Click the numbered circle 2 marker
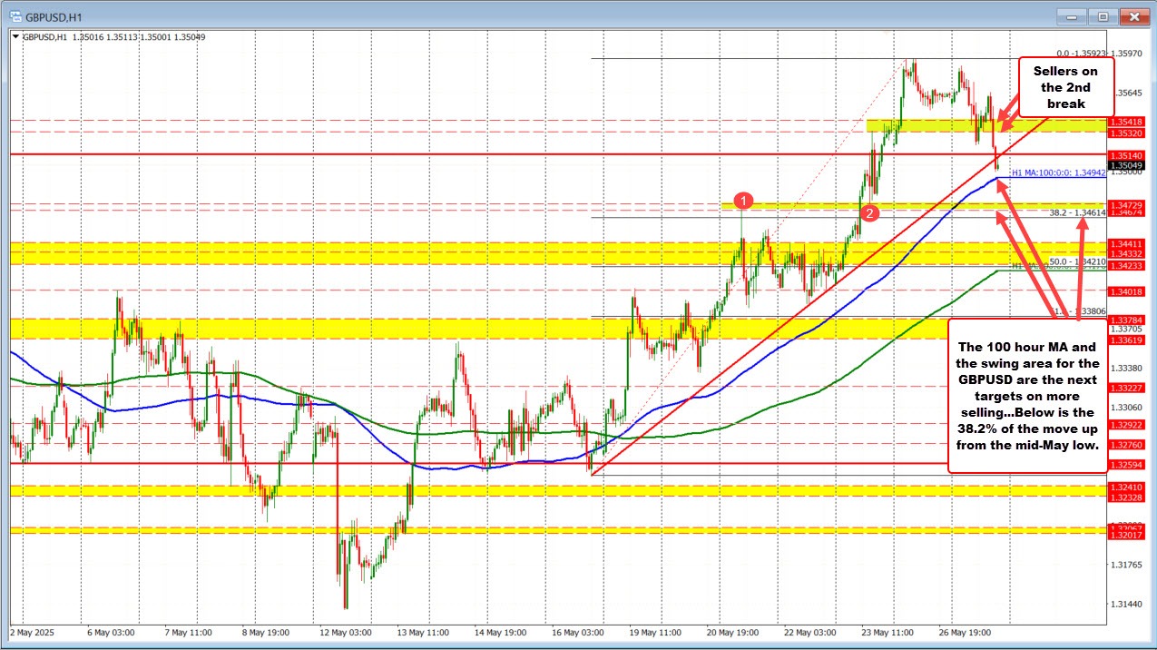This screenshot has width=1157, height=650. coord(870,212)
